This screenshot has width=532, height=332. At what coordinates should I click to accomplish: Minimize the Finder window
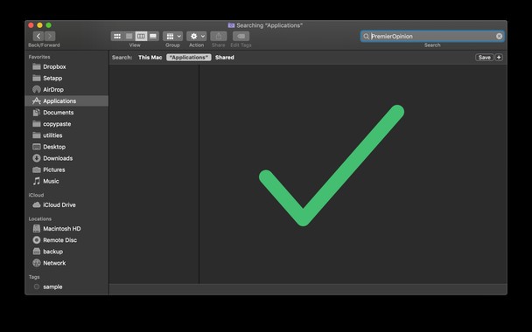[39, 25]
